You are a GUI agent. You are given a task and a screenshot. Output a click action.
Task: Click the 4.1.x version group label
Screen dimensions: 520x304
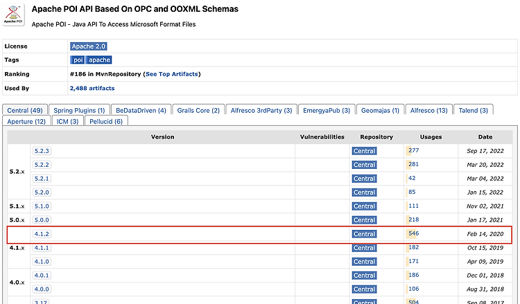click(17, 248)
